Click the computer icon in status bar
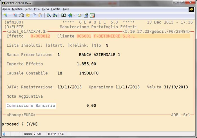Image resolution: width=197 pixels, height=138 pixels. click(4, 134)
